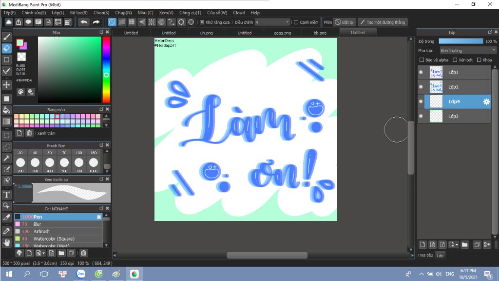This screenshot has height=281, width=499.
Task: Undock the Brush Size panel
Action: pyautogui.click(x=101, y=145)
